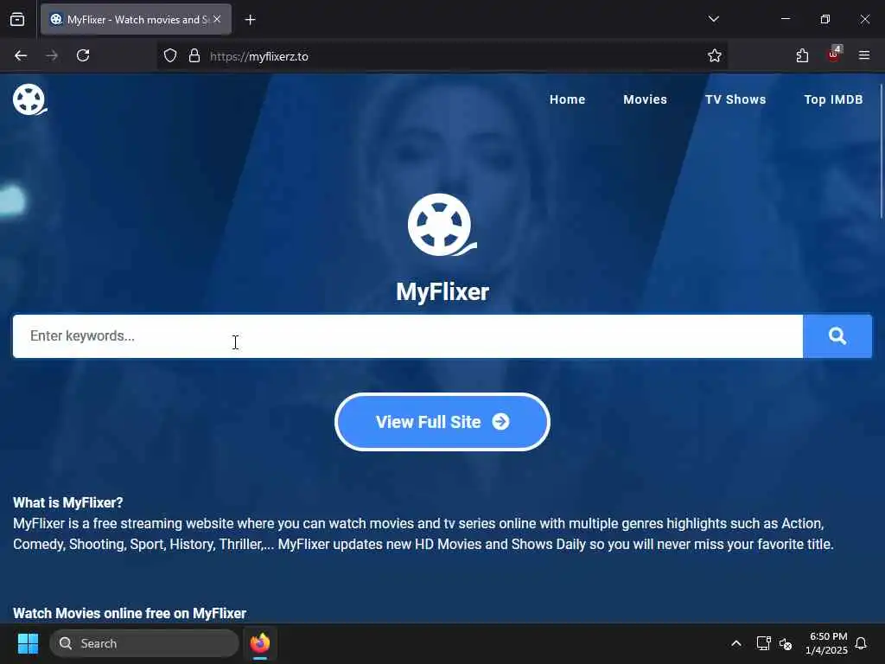Image resolution: width=885 pixels, height=664 pixels.
Task: Click the View Full Site button
Action: tap(442, 422)
